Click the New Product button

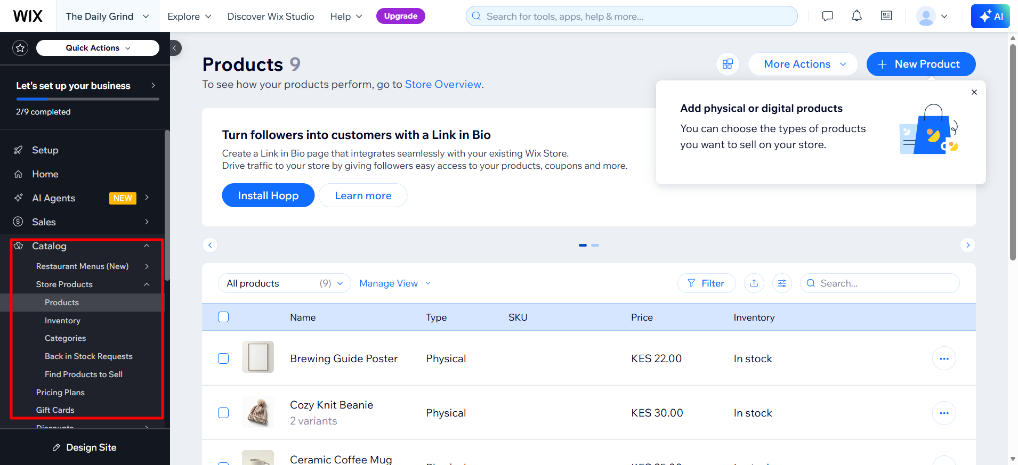point(921,64)
